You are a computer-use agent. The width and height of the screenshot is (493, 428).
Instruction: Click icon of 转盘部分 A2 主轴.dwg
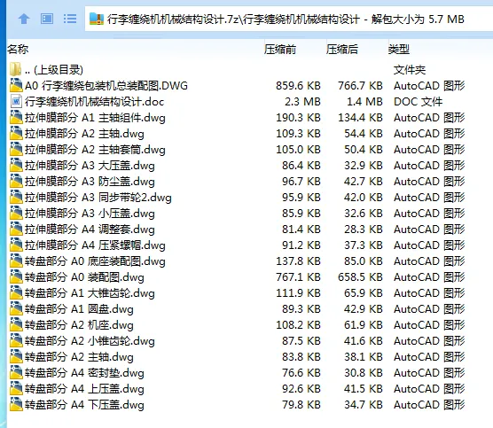pos(16,357)
